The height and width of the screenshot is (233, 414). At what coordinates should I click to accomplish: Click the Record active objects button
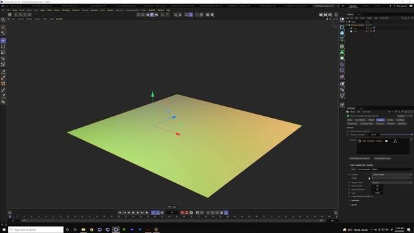(182, 213)
